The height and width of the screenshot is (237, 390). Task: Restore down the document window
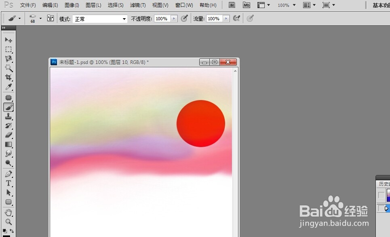click(x=215, y=62)
